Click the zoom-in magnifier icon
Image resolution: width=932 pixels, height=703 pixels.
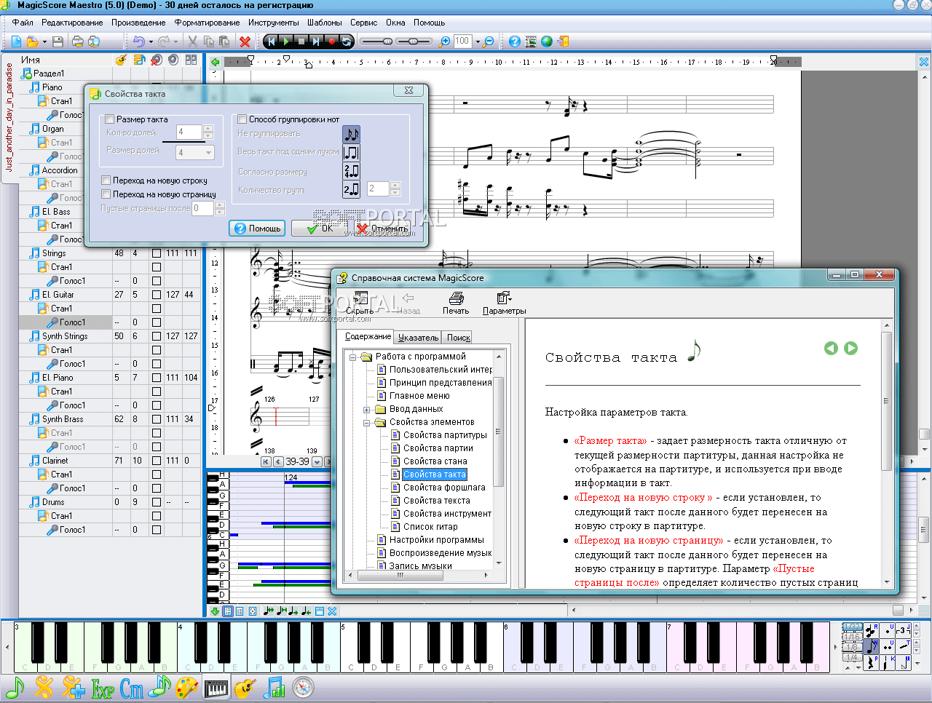[444, 41]
